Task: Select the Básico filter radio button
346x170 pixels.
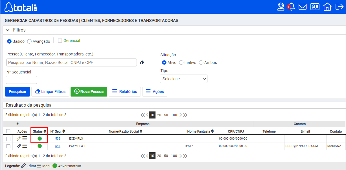Action: (9, 41)
